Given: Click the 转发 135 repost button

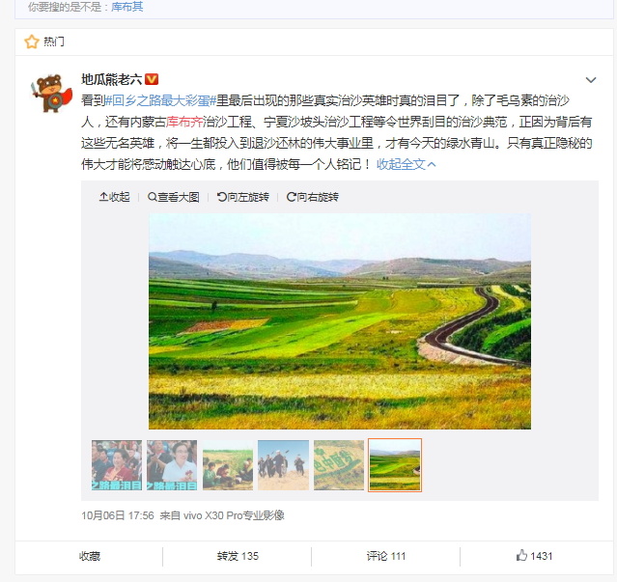Looking at the screenshot, I should pos(238,556).
